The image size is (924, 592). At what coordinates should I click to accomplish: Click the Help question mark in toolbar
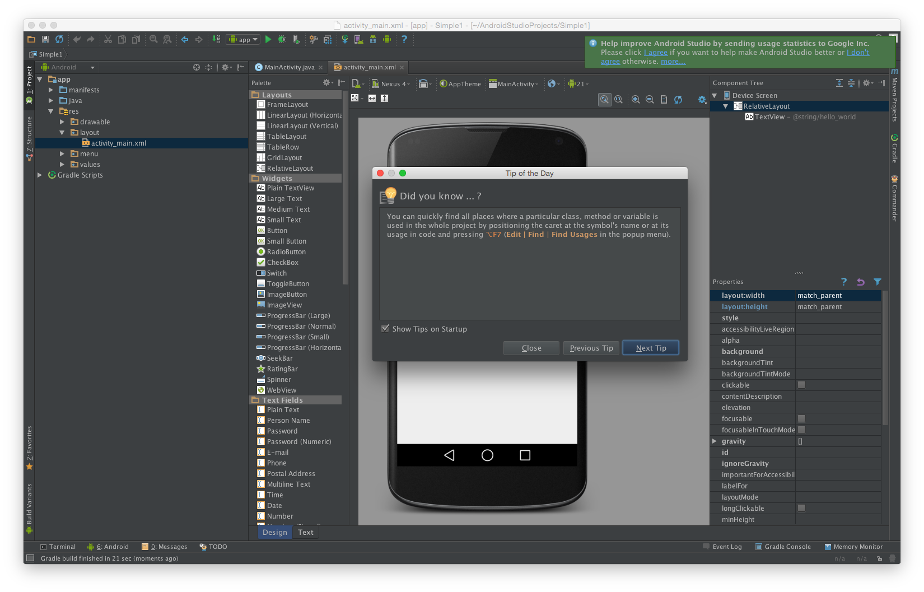404,39
